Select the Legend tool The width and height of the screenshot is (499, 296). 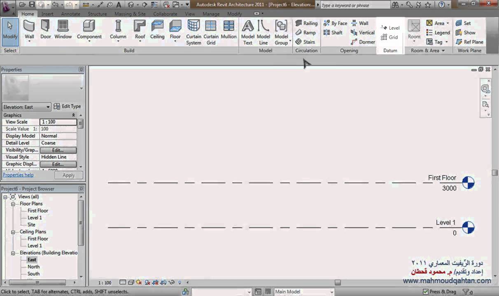tap(438, 32)
